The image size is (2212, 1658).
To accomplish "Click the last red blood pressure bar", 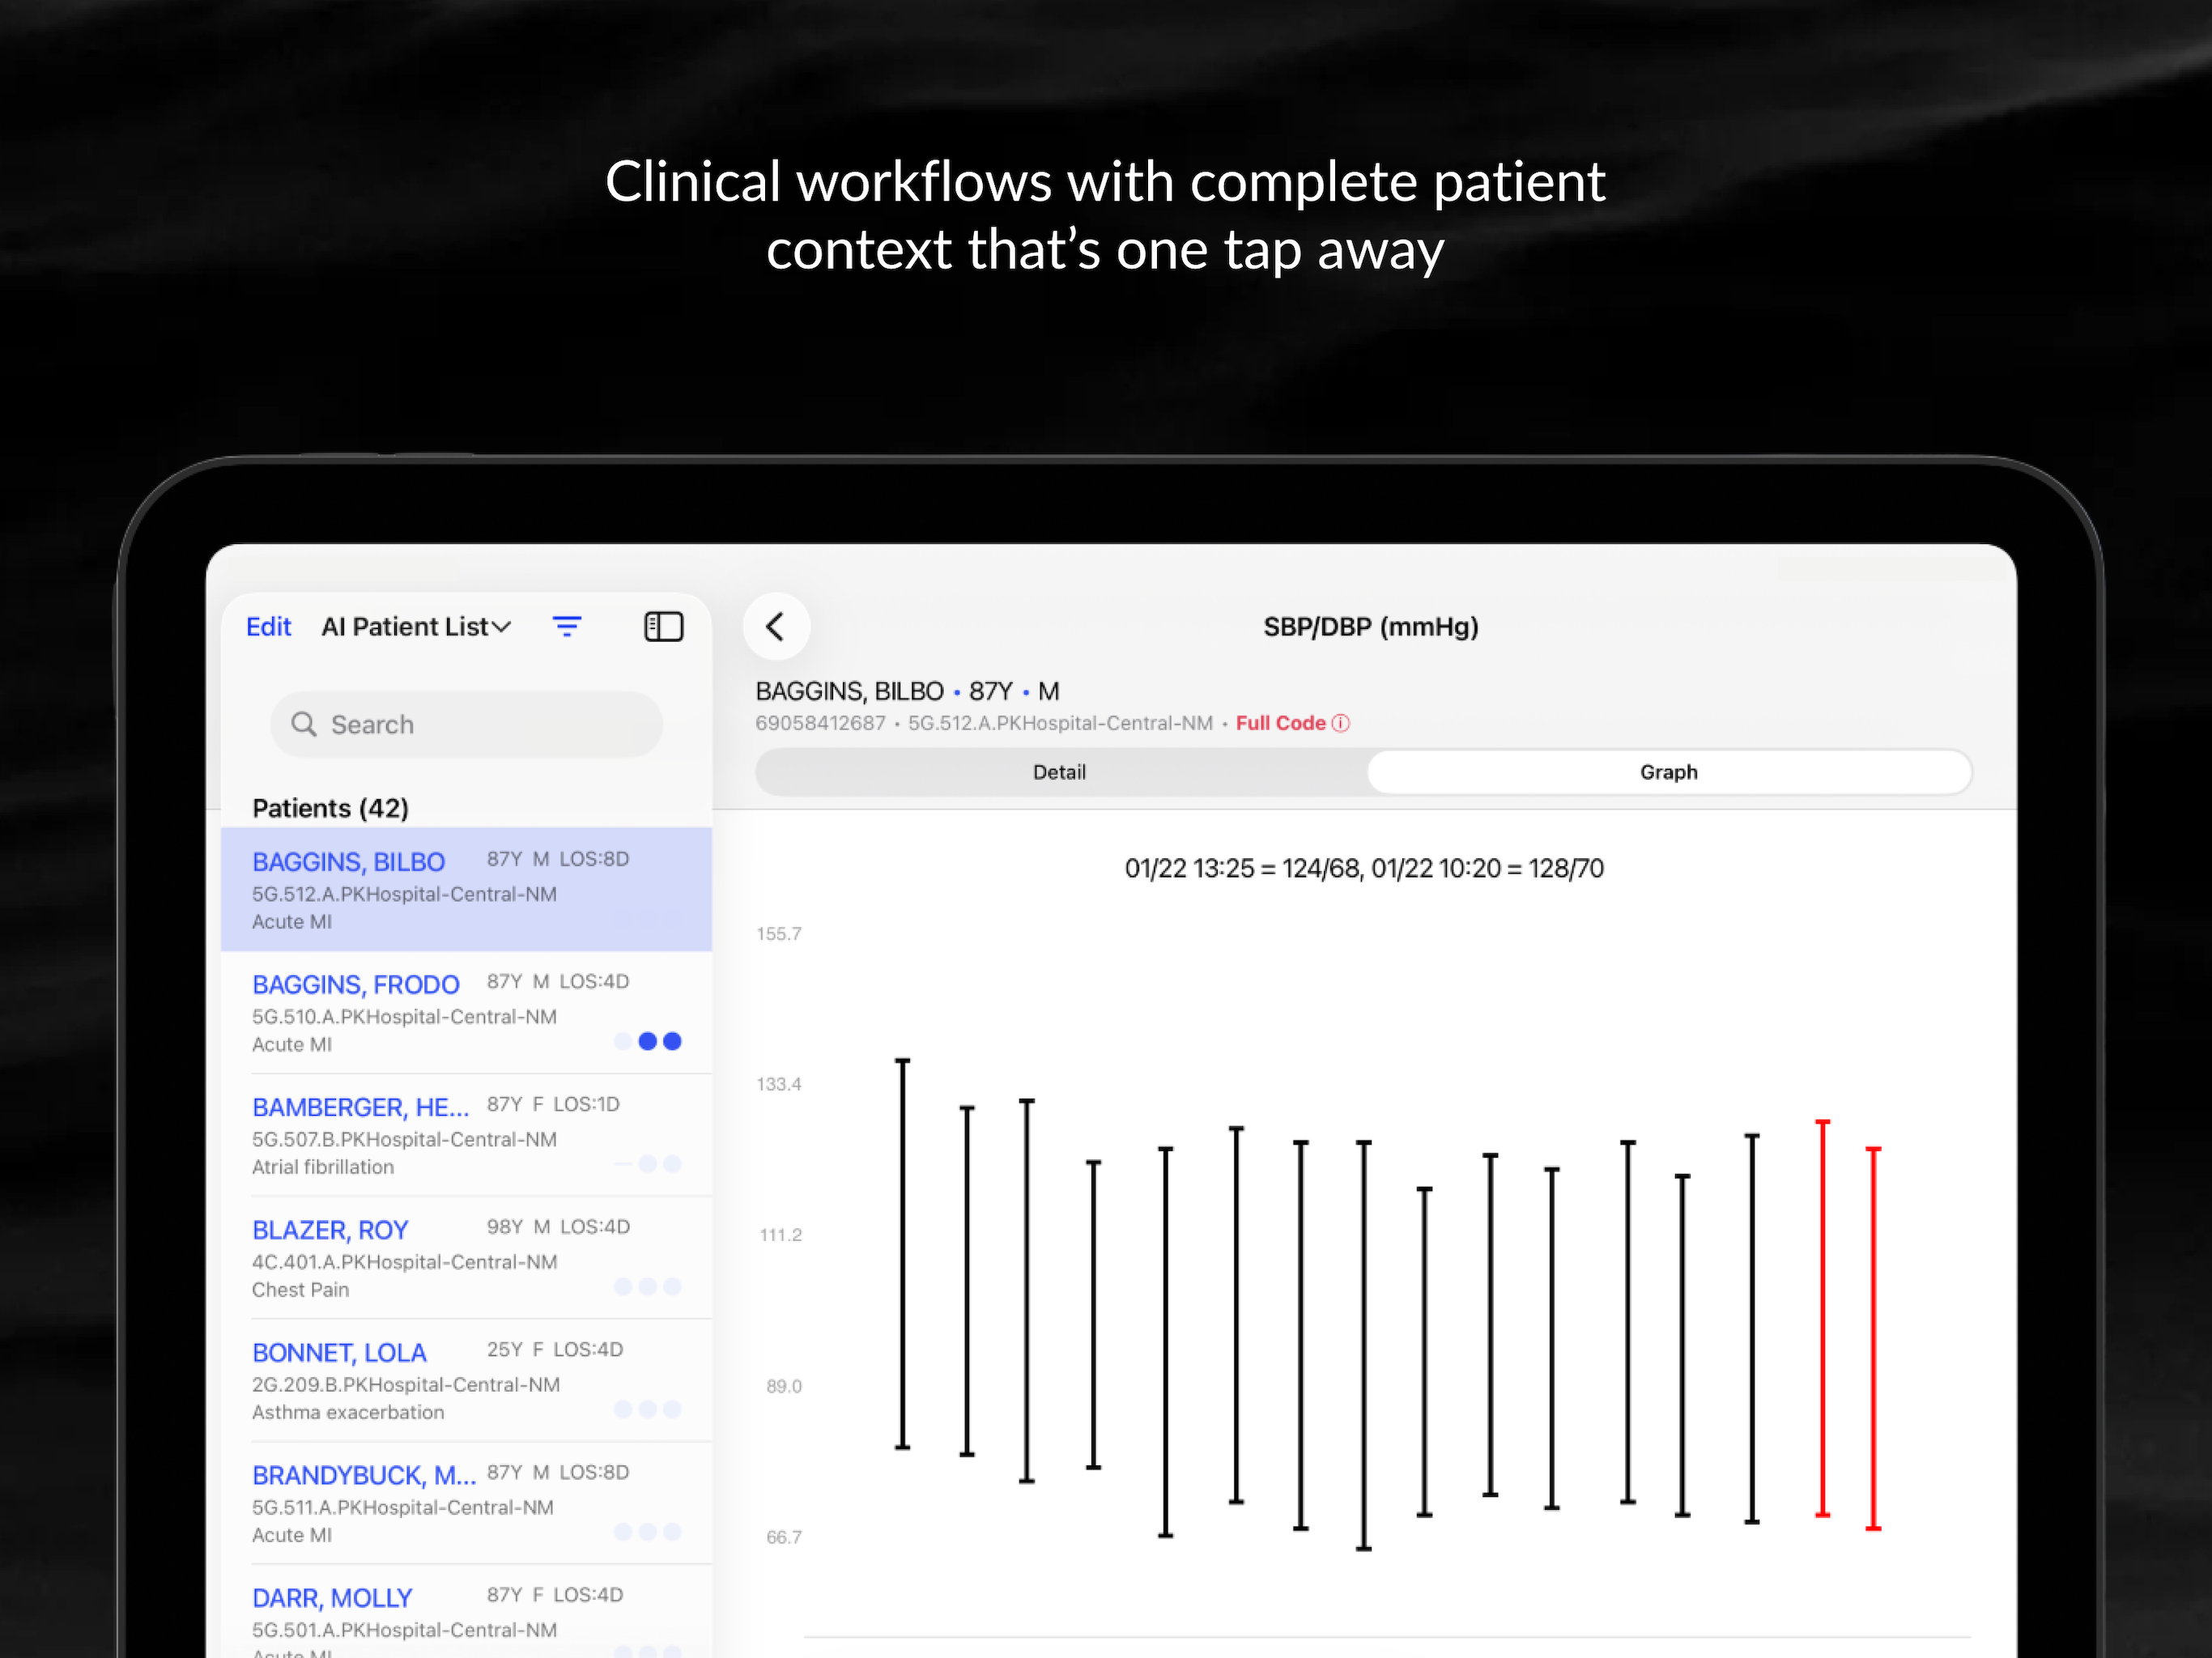I will 1873,1338.
